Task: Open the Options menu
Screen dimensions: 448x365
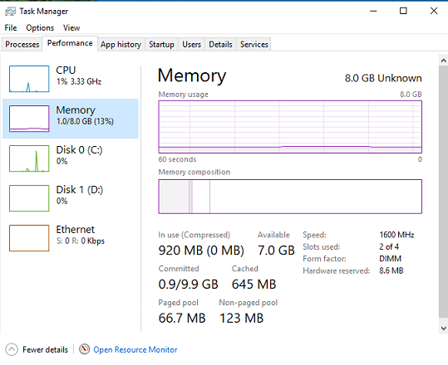Action: (40, 28)
